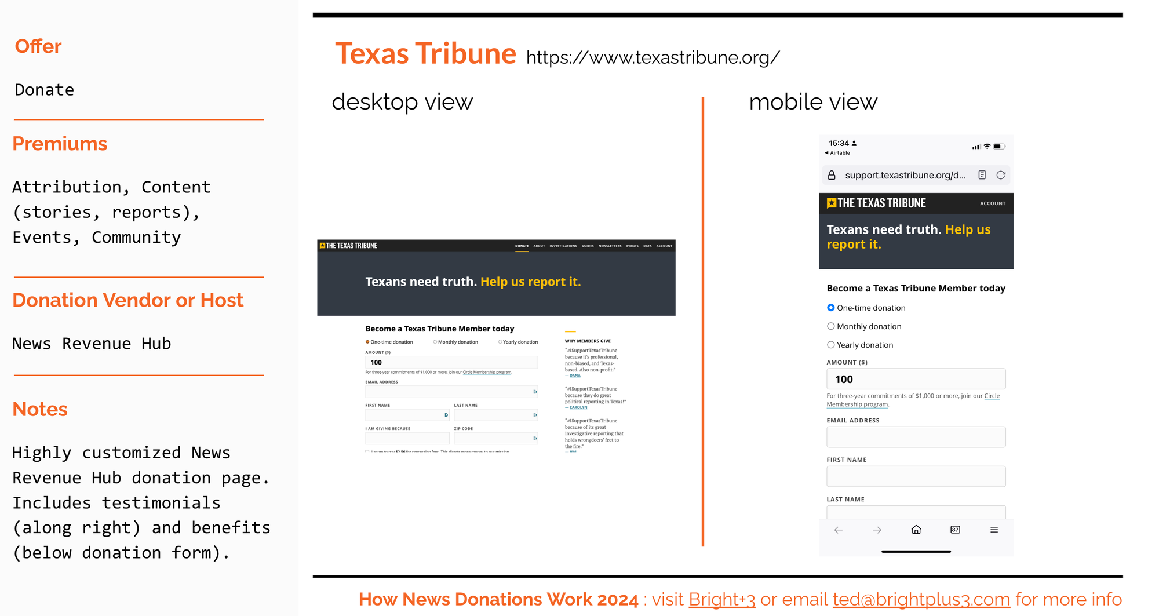This screenshot has width=1159, height=616.
Task: Click autofill icon in desktop First Name field
Action: (x=446, y=415)
